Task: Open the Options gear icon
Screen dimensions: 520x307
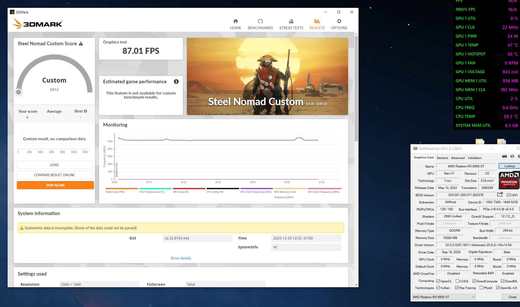Action: point(339,21)
